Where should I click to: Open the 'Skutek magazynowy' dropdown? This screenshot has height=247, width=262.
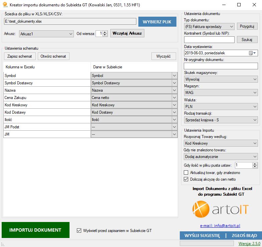(x=221, y=79)
